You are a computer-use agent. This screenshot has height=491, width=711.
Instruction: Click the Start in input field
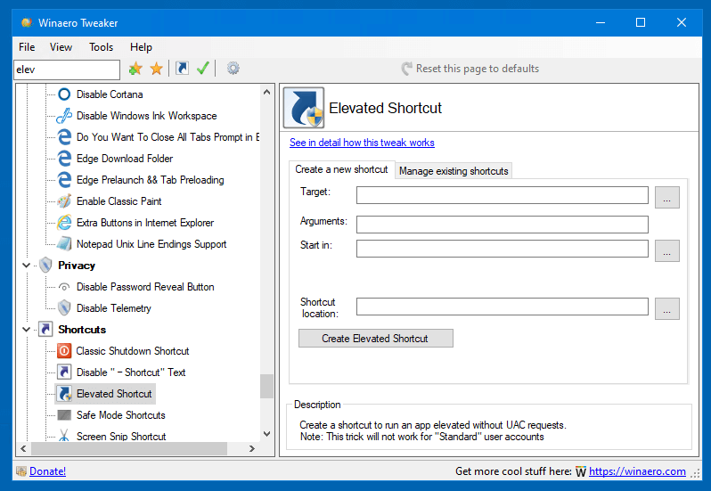[502, 249]
